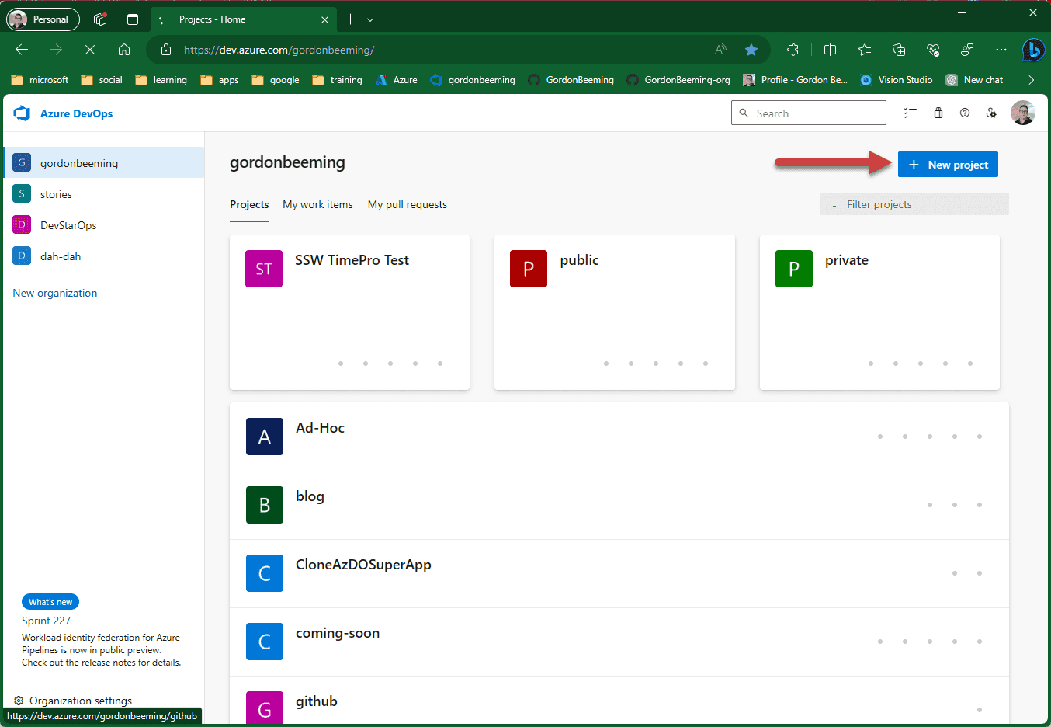1051x727 pixels.
Task: Switch to the My work items tab
Action: (317, 205)
